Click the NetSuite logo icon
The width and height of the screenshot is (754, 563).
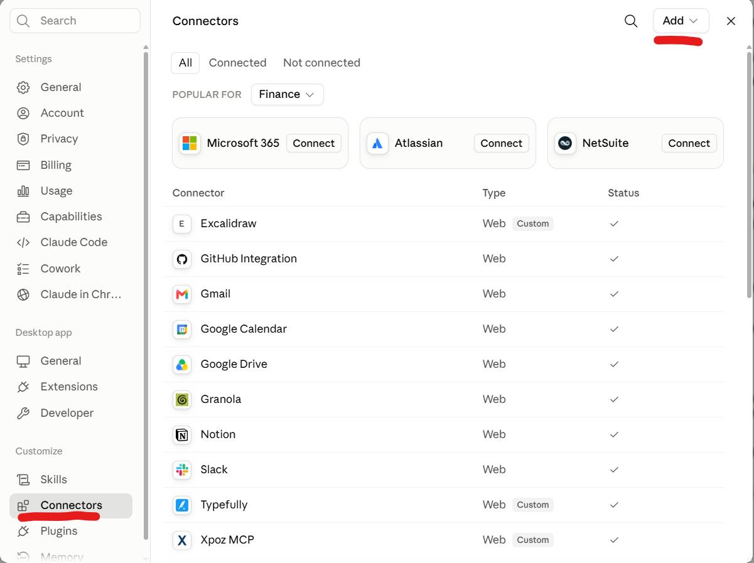coord(565,143)
